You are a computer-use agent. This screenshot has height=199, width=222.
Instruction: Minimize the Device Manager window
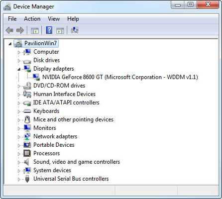[178, 5]
